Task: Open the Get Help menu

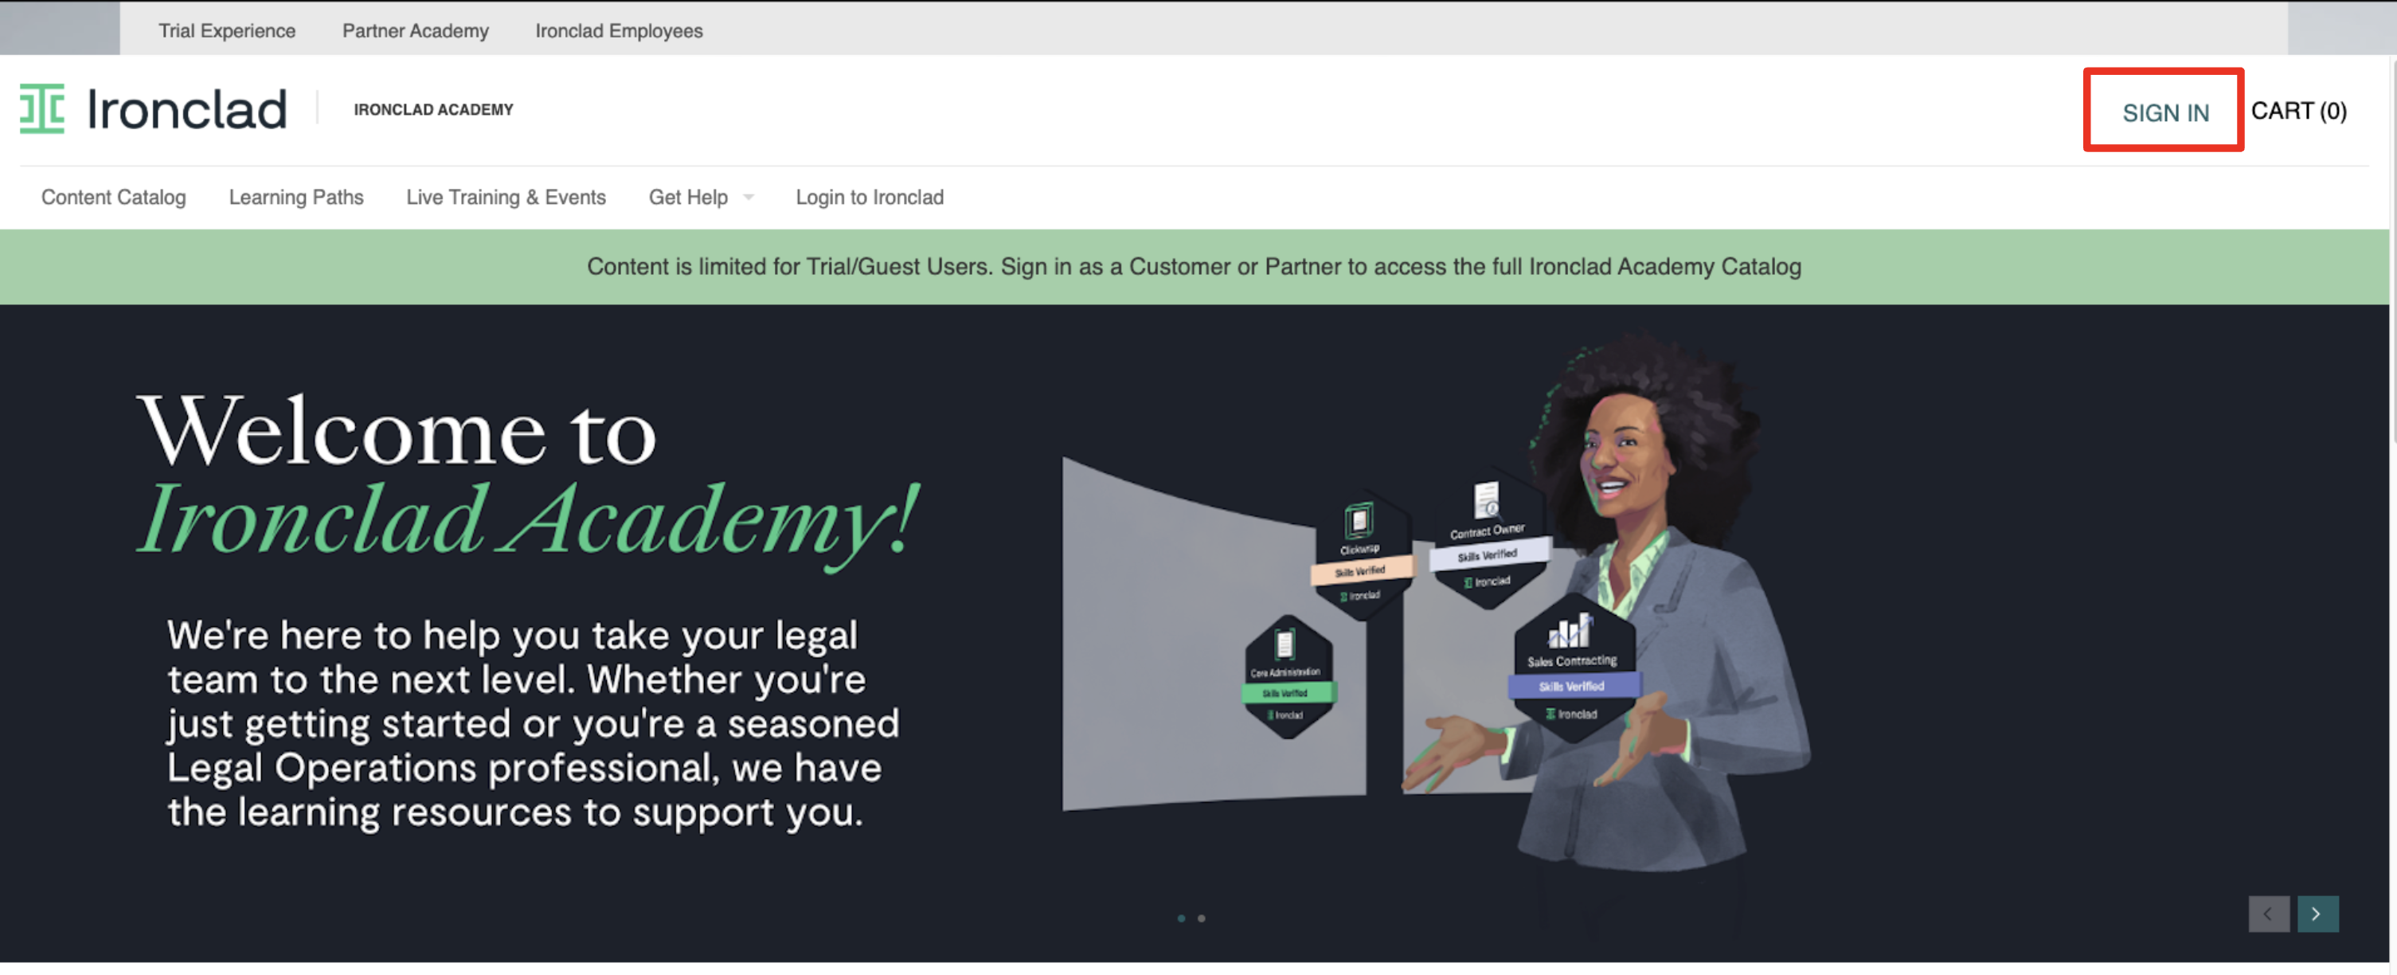Action: tap(689, 198)
